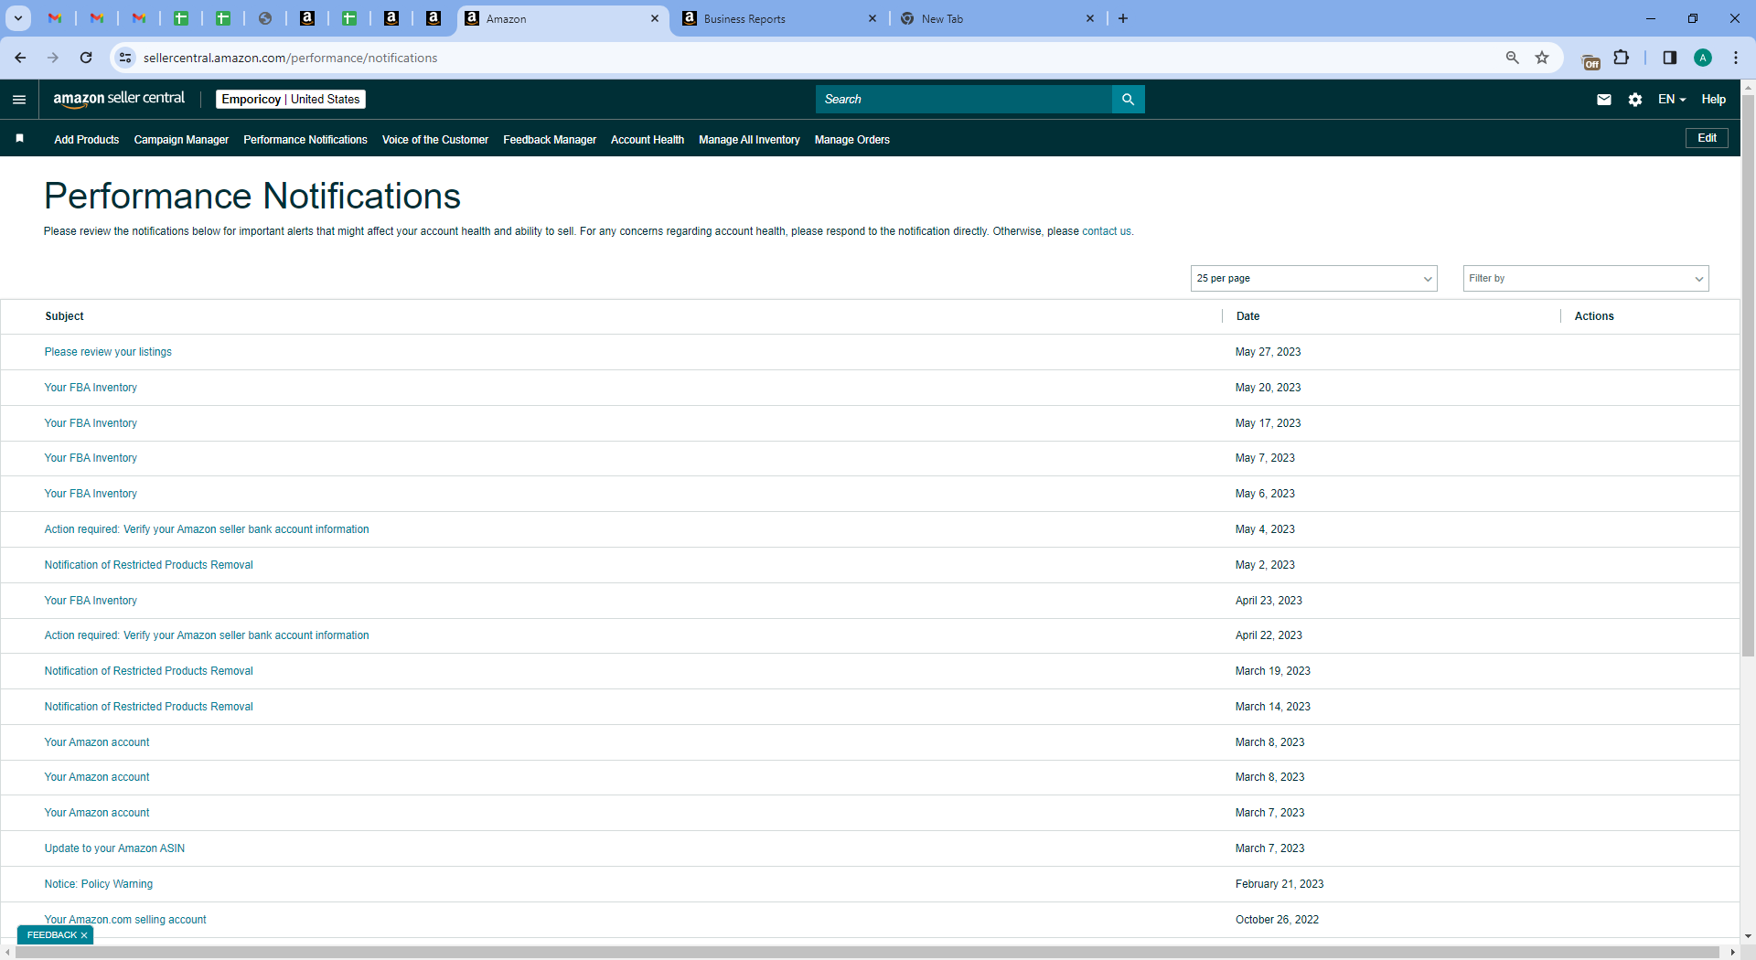Open Manage All Inventory
1756x960 pixels.
(x=749, y=140)
